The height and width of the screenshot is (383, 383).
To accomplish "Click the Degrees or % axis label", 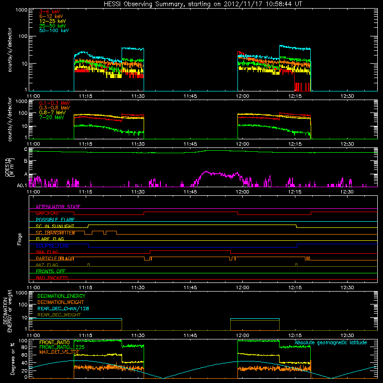I will (x=12, y=359).
